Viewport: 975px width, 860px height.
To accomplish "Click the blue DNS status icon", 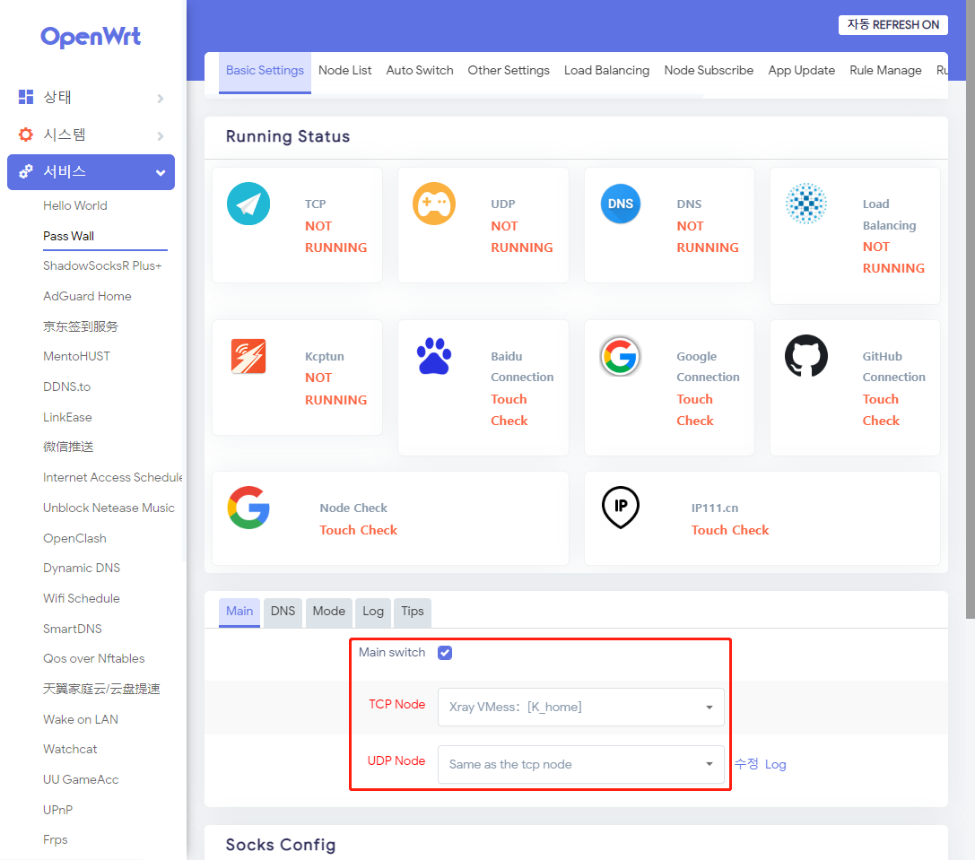I will click(x=620, y=204).
